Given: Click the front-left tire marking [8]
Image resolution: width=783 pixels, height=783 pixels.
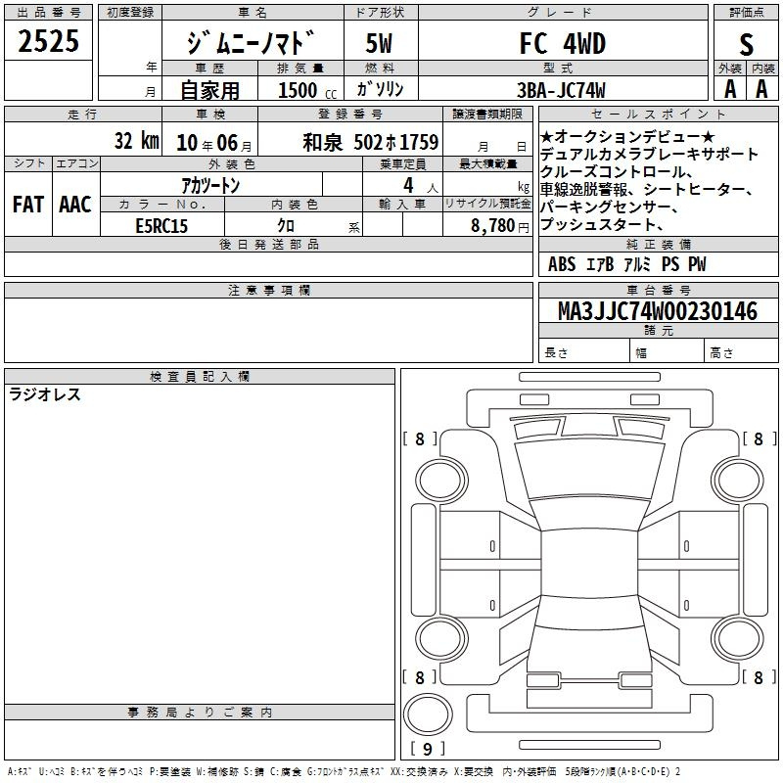Looking at the screenshot, I should tap(420, 438).
